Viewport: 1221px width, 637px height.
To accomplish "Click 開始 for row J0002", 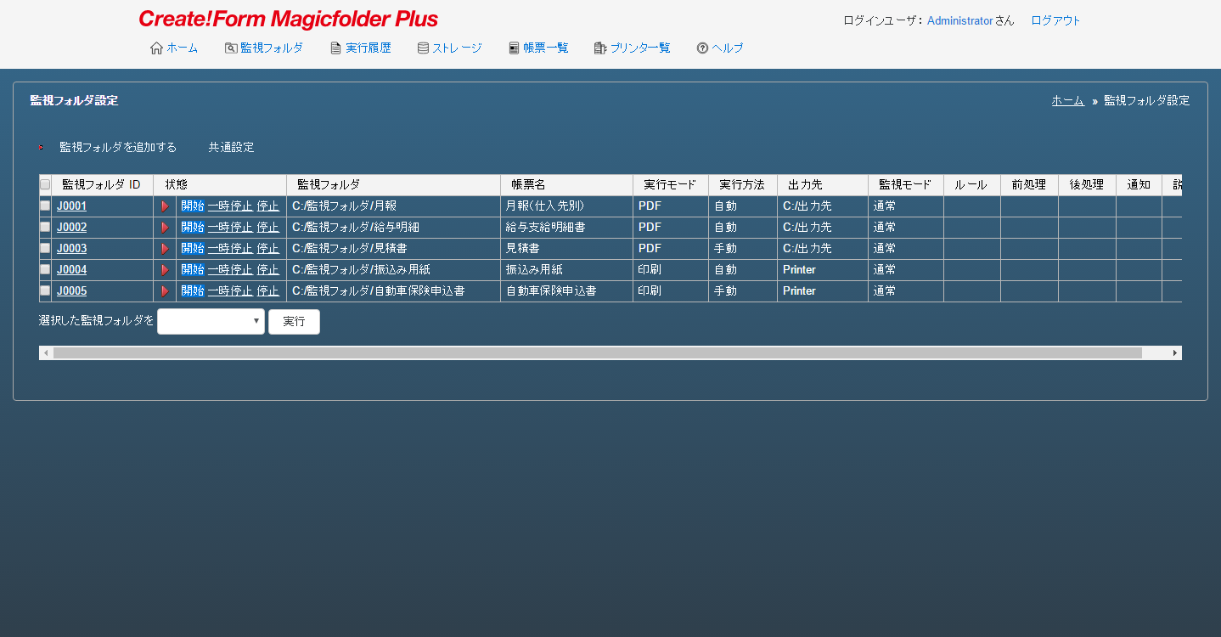I will 193,228.
